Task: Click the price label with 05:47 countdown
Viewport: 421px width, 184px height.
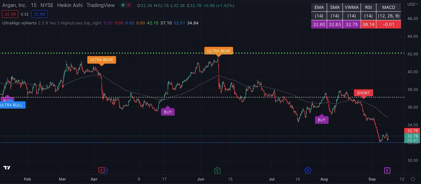Action: 412,138
